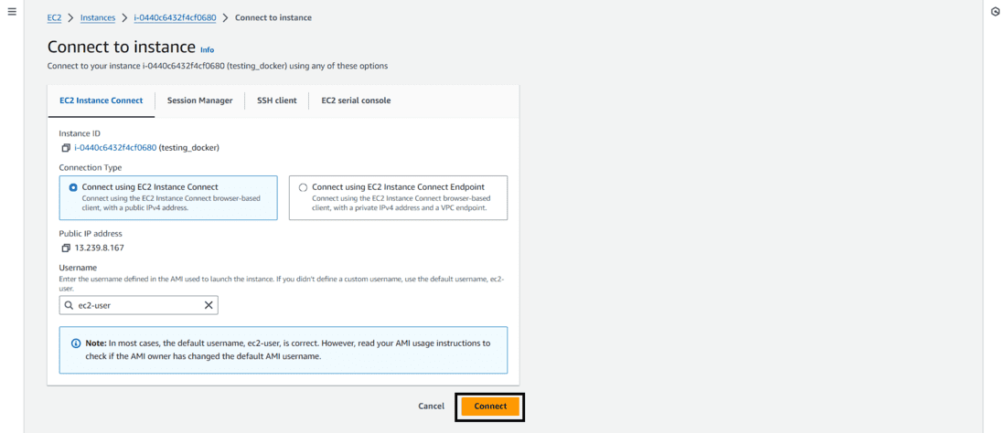Open the SSH client tab
1006x433 pixels.
pyautogui.click(x=276, y=100)
